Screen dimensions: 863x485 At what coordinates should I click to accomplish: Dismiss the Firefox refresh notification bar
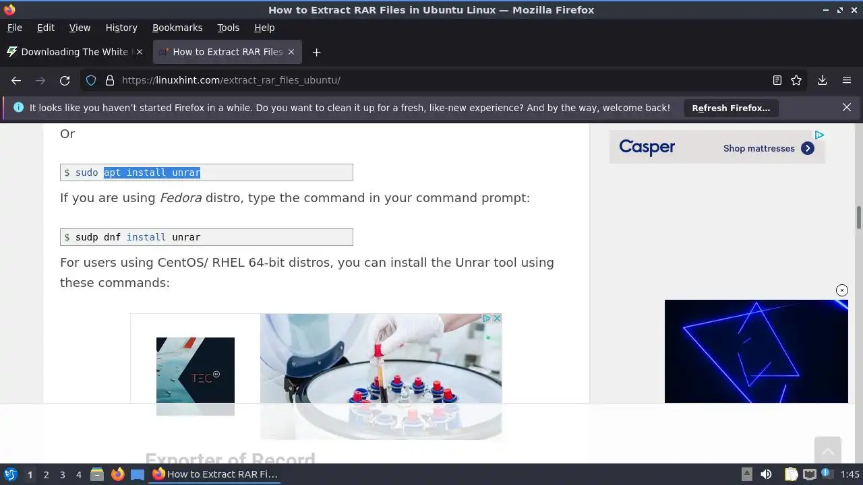pos(847,107)
